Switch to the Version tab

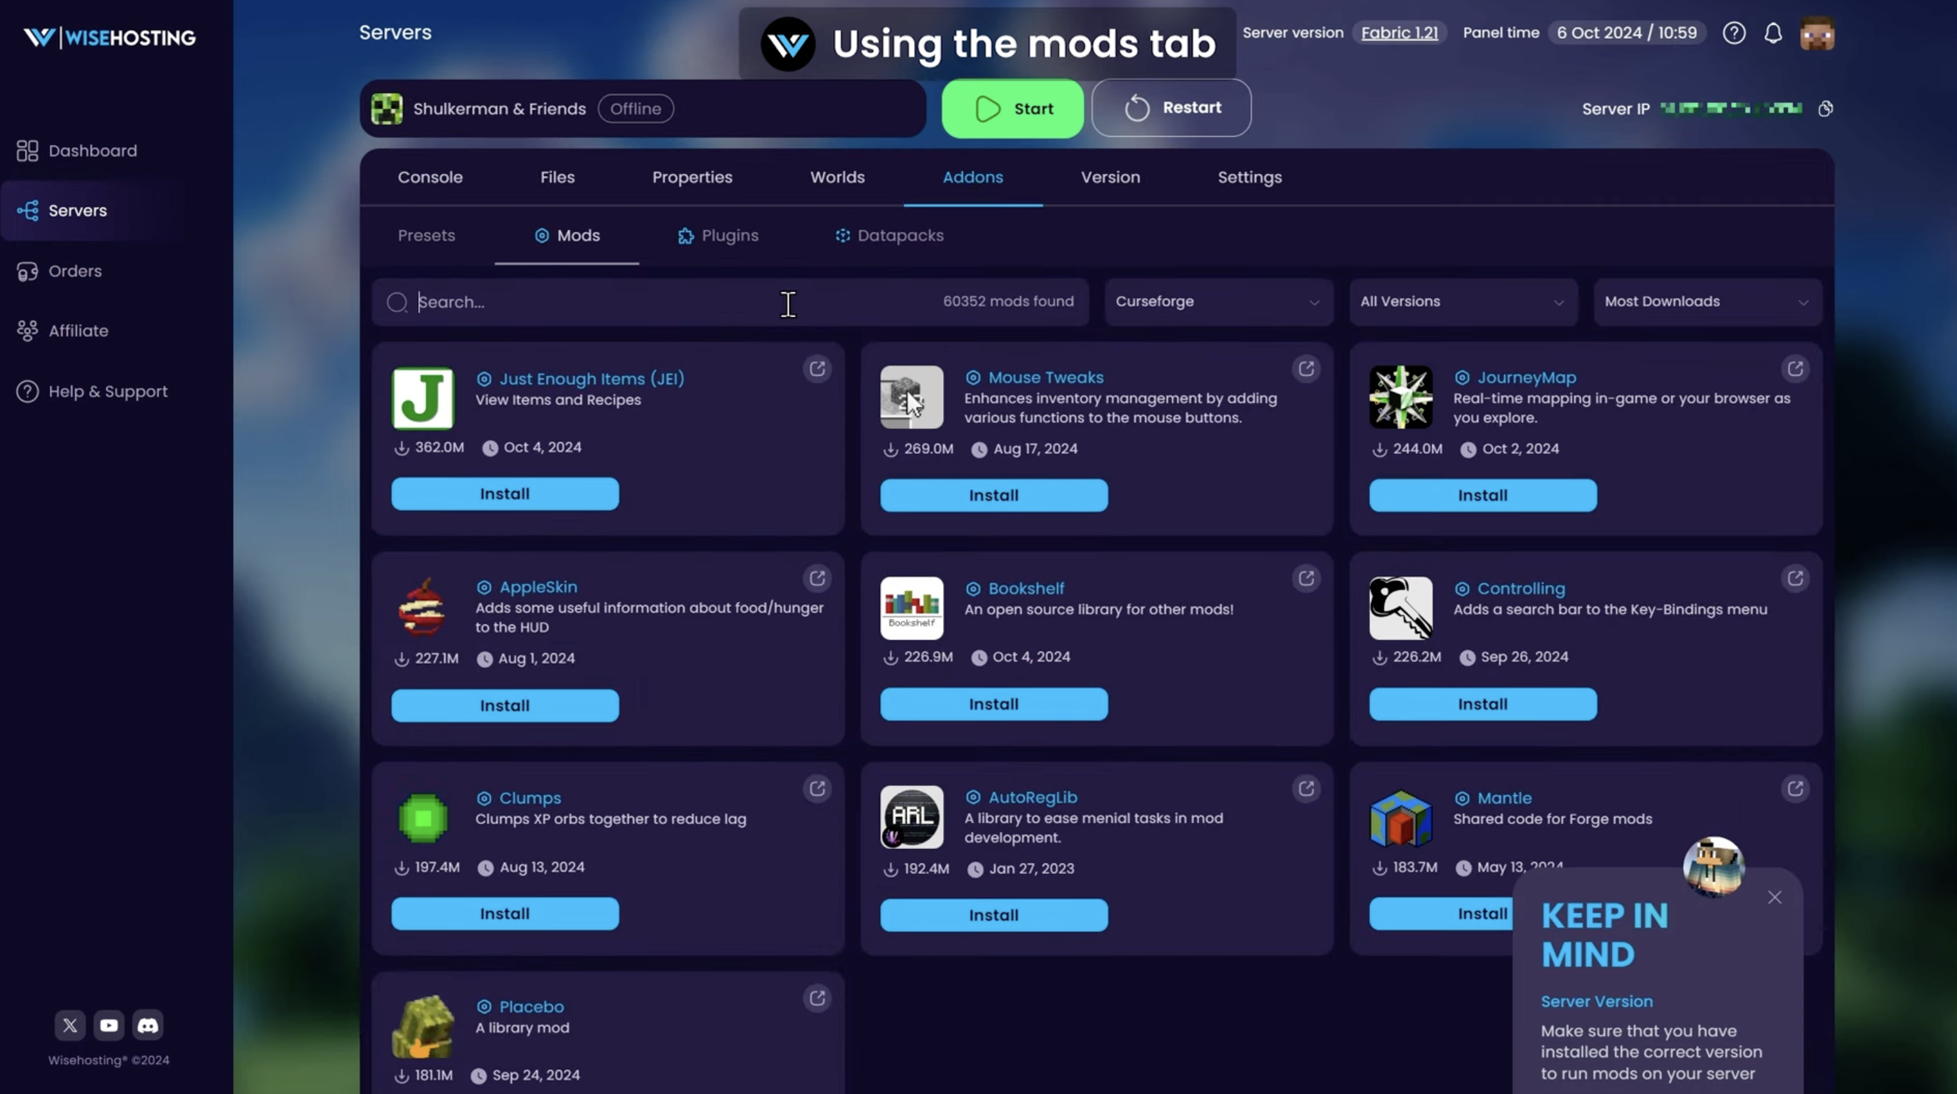click(x=1110, y=177)
